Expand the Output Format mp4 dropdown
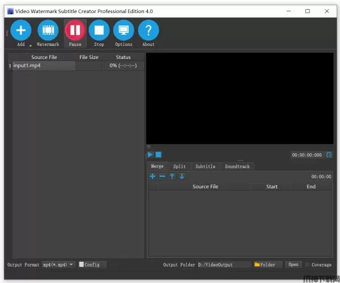 tap(59, 265)
